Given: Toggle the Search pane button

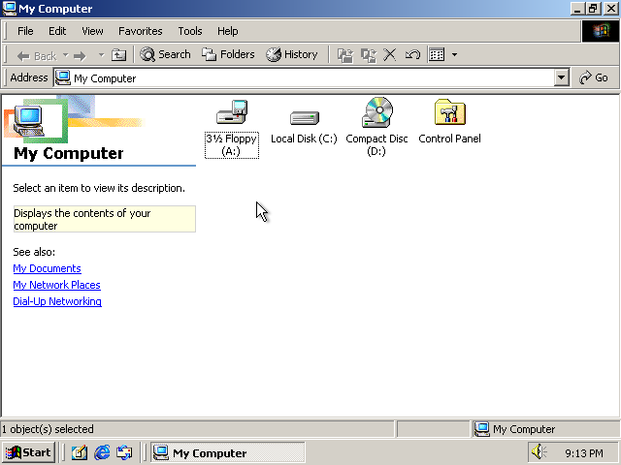Looking at the screenshot, I should point(165,55).
